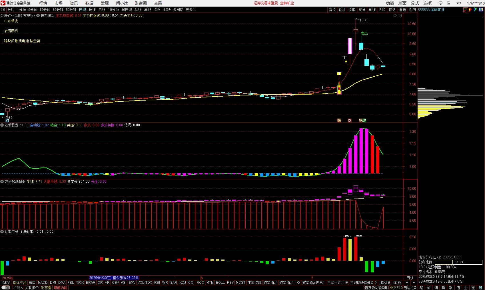
Task: Click the small window icon above main chart
Action: click(400, 15)
